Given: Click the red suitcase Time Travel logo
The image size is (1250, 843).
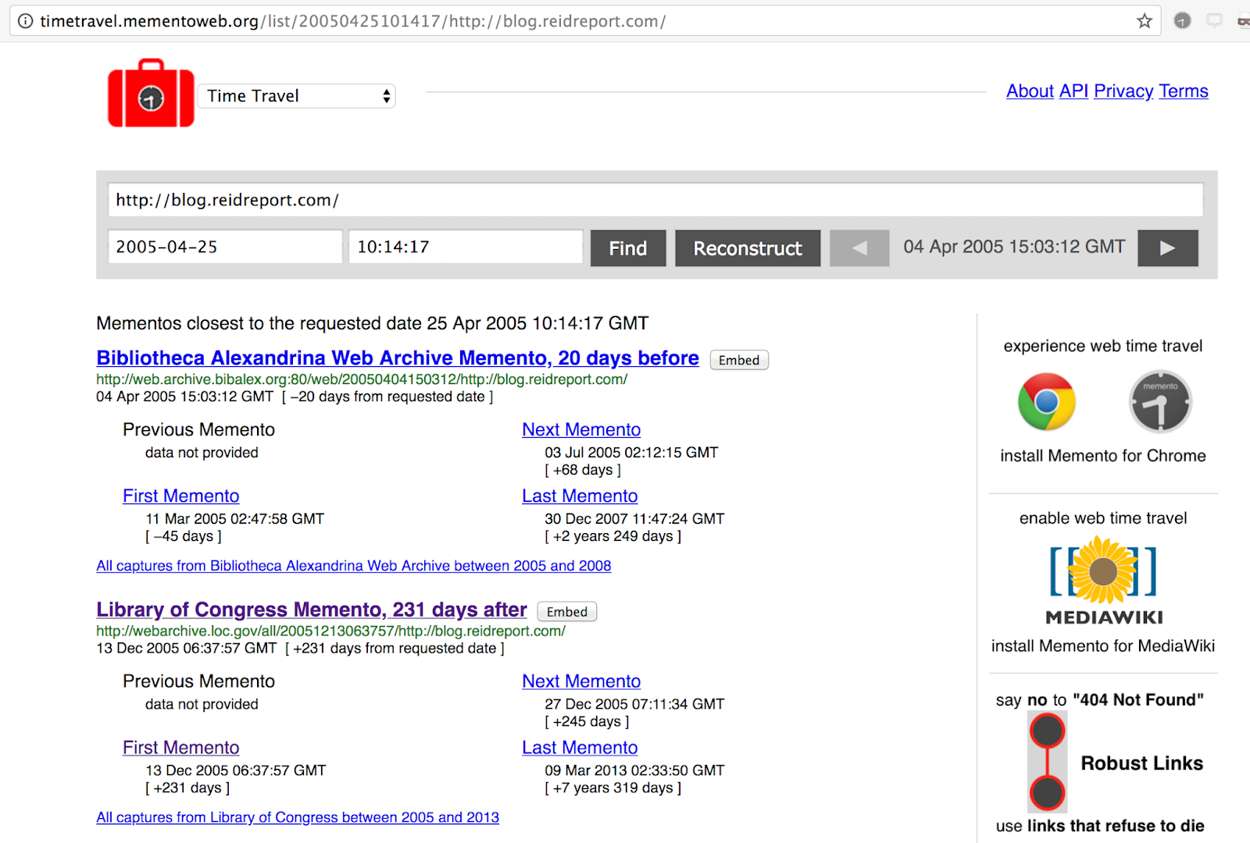Looking at the screenshot, I should tap(151, 93).
